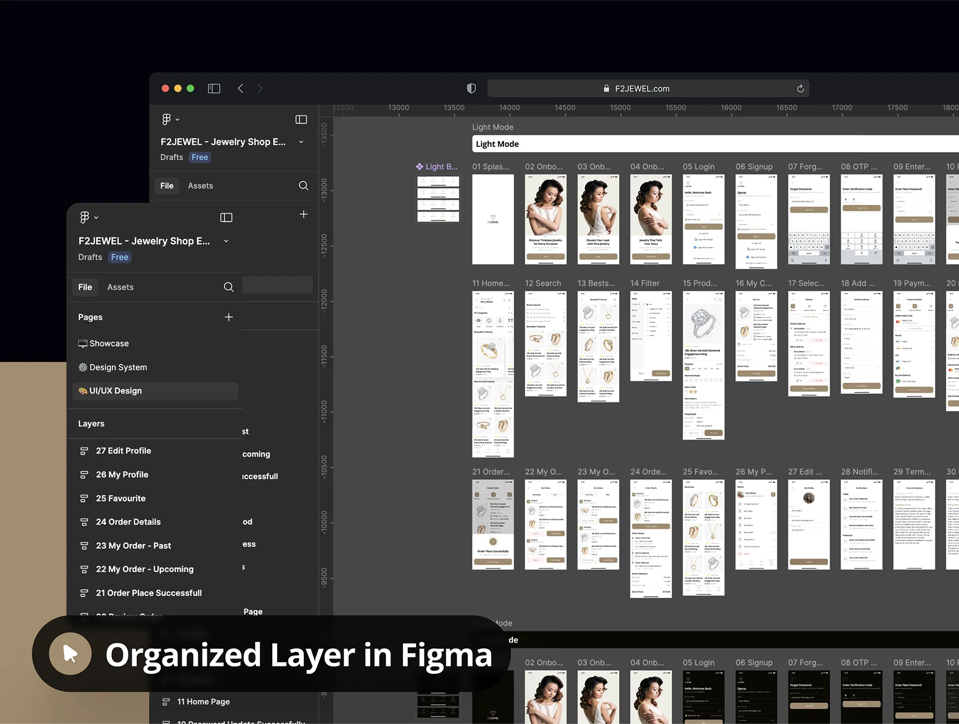Toggle the panel layout icon in the rear browser sidebar

[302, 120]
